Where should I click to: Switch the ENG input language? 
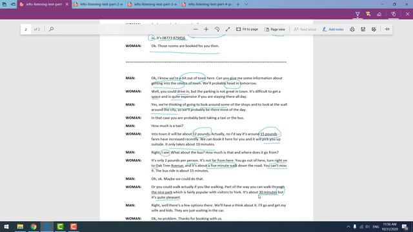pos(376,226)
